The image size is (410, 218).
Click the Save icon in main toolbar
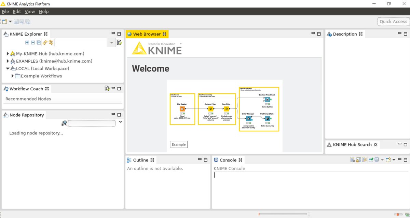[x=16, y=22]
